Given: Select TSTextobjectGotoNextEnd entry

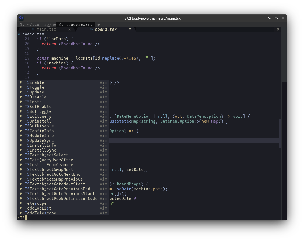Looking at the screenshot, I should point(63,174).
